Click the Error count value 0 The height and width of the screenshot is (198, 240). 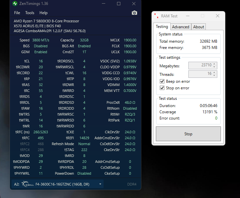pyautogui.click(x=216, y=118)
